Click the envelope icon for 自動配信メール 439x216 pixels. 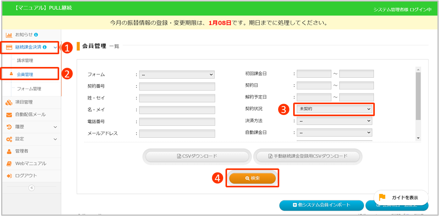(x=9, y=115)
